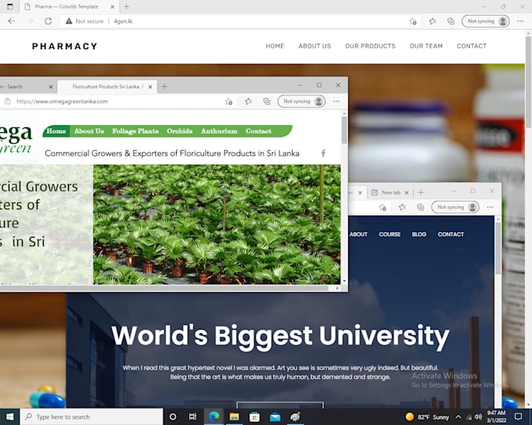This screenshot has width=532, height=425.
Task: Open Collections in University window
Action: point(421,207)
